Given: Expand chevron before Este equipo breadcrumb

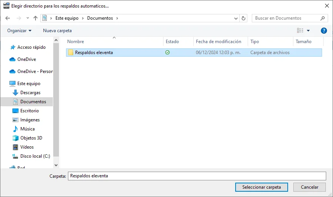Looking at the screenshot, I should (x=51, y=18).
